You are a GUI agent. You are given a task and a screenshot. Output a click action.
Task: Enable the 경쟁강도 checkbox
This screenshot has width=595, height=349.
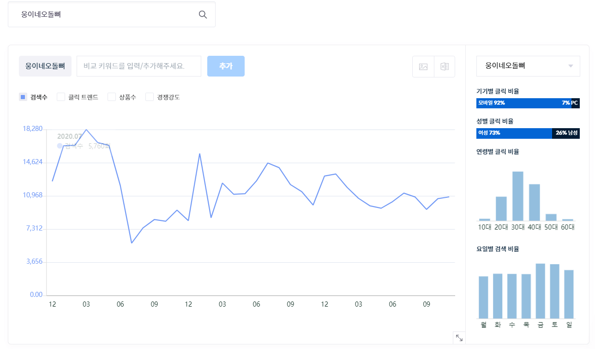pos(149,97)
